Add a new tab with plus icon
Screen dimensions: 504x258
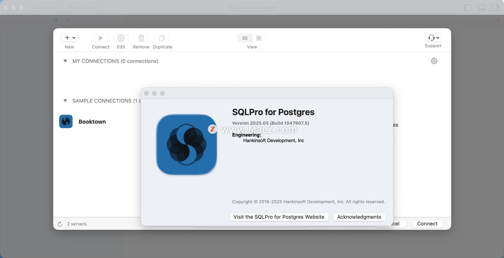(498, 20)
